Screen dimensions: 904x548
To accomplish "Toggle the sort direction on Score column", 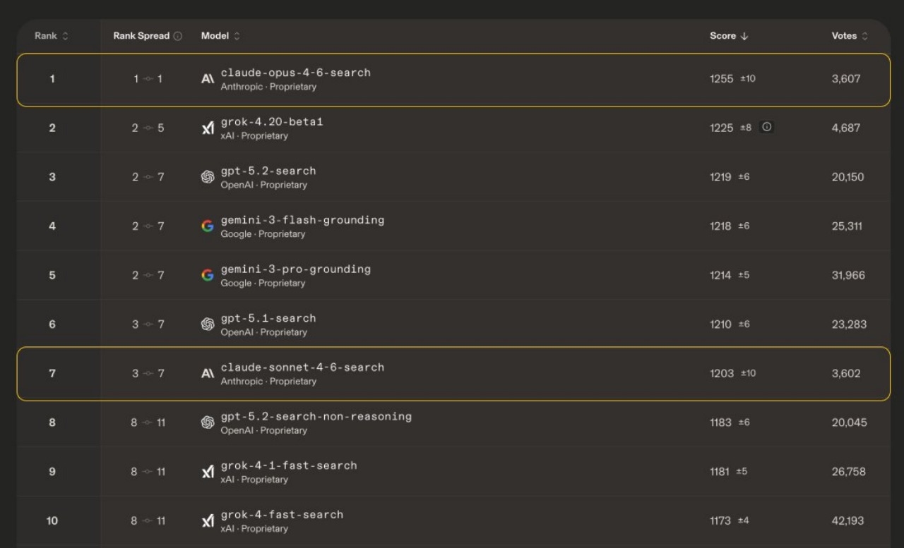I will point(729,36).
